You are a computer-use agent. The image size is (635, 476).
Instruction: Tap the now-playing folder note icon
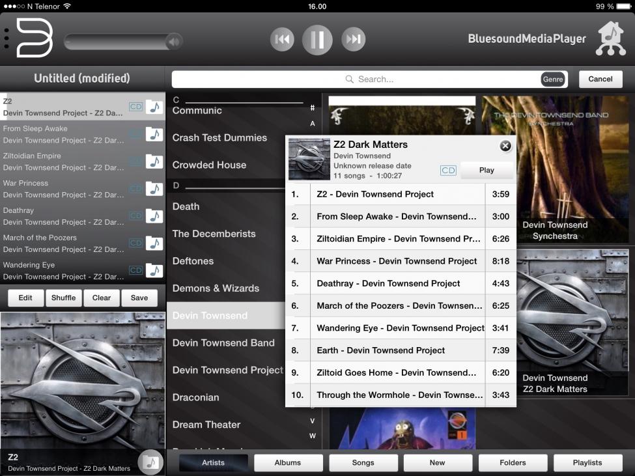[x=150, y=462]
